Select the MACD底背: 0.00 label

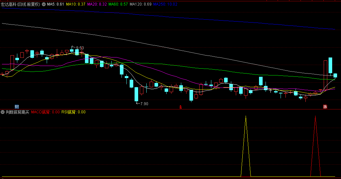[x=45, y=112]
